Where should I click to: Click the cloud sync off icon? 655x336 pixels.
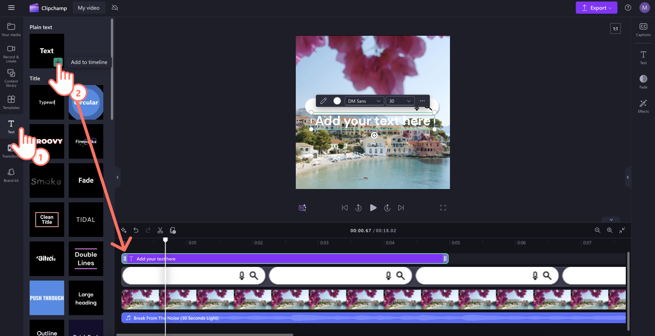pyautogui.click(x=115, y=8)
